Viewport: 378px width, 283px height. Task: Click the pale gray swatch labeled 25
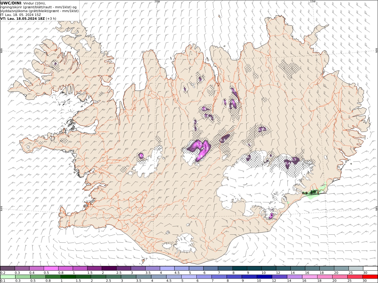coord(356,268)
